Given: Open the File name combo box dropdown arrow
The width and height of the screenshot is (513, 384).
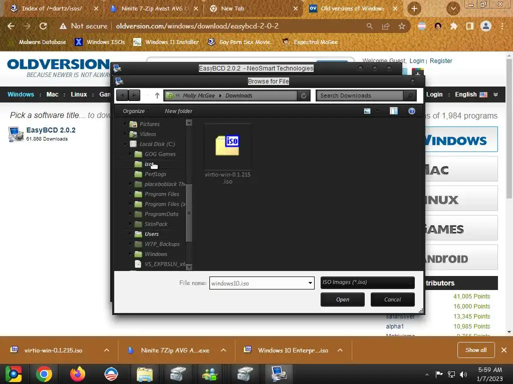Looking at the screenshot, I should (310, 283).
